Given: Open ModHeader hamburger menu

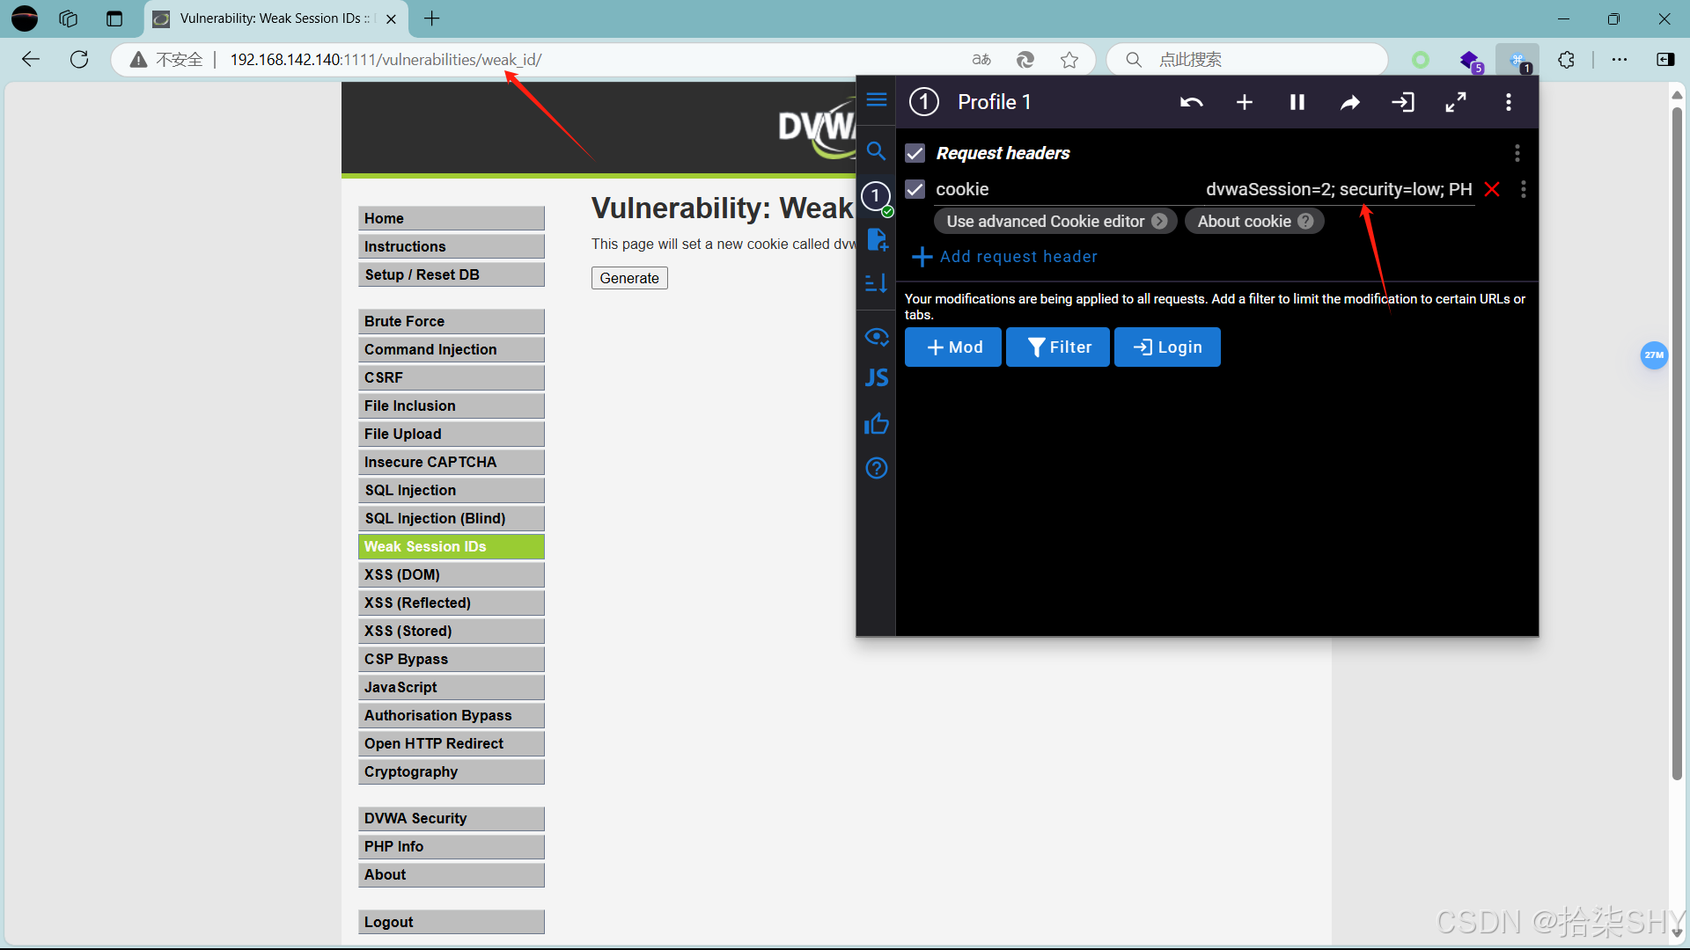Looking at the screenshot, I should 876,99.
